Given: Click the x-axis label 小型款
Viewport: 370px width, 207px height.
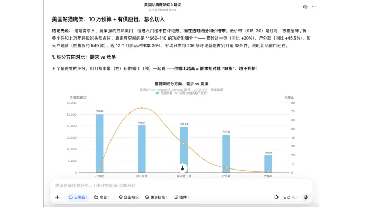Looking at the screenshot, I should pyautogui.click(x=100, y=176).
